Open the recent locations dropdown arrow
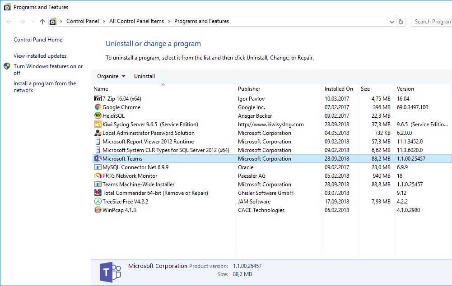452x286 pixels. tap(33, 22)
